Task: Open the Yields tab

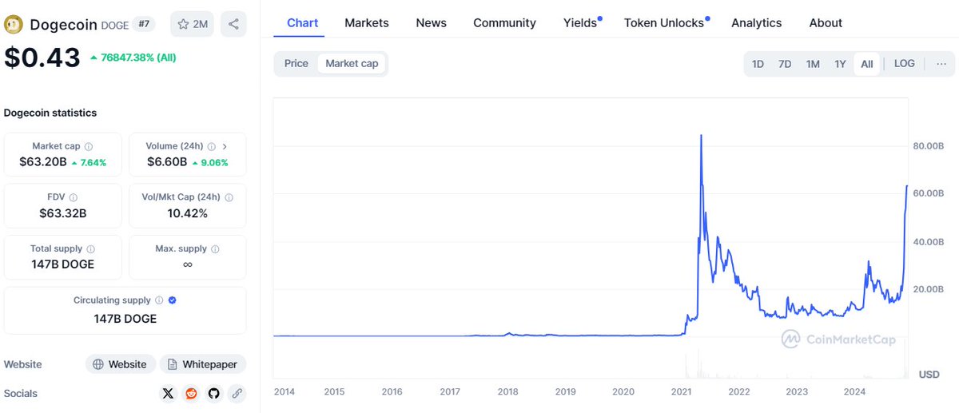Action: 582,23
